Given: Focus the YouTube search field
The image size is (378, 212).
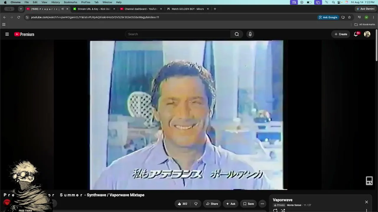Looking at the screenshot, I should click(178, 34).
